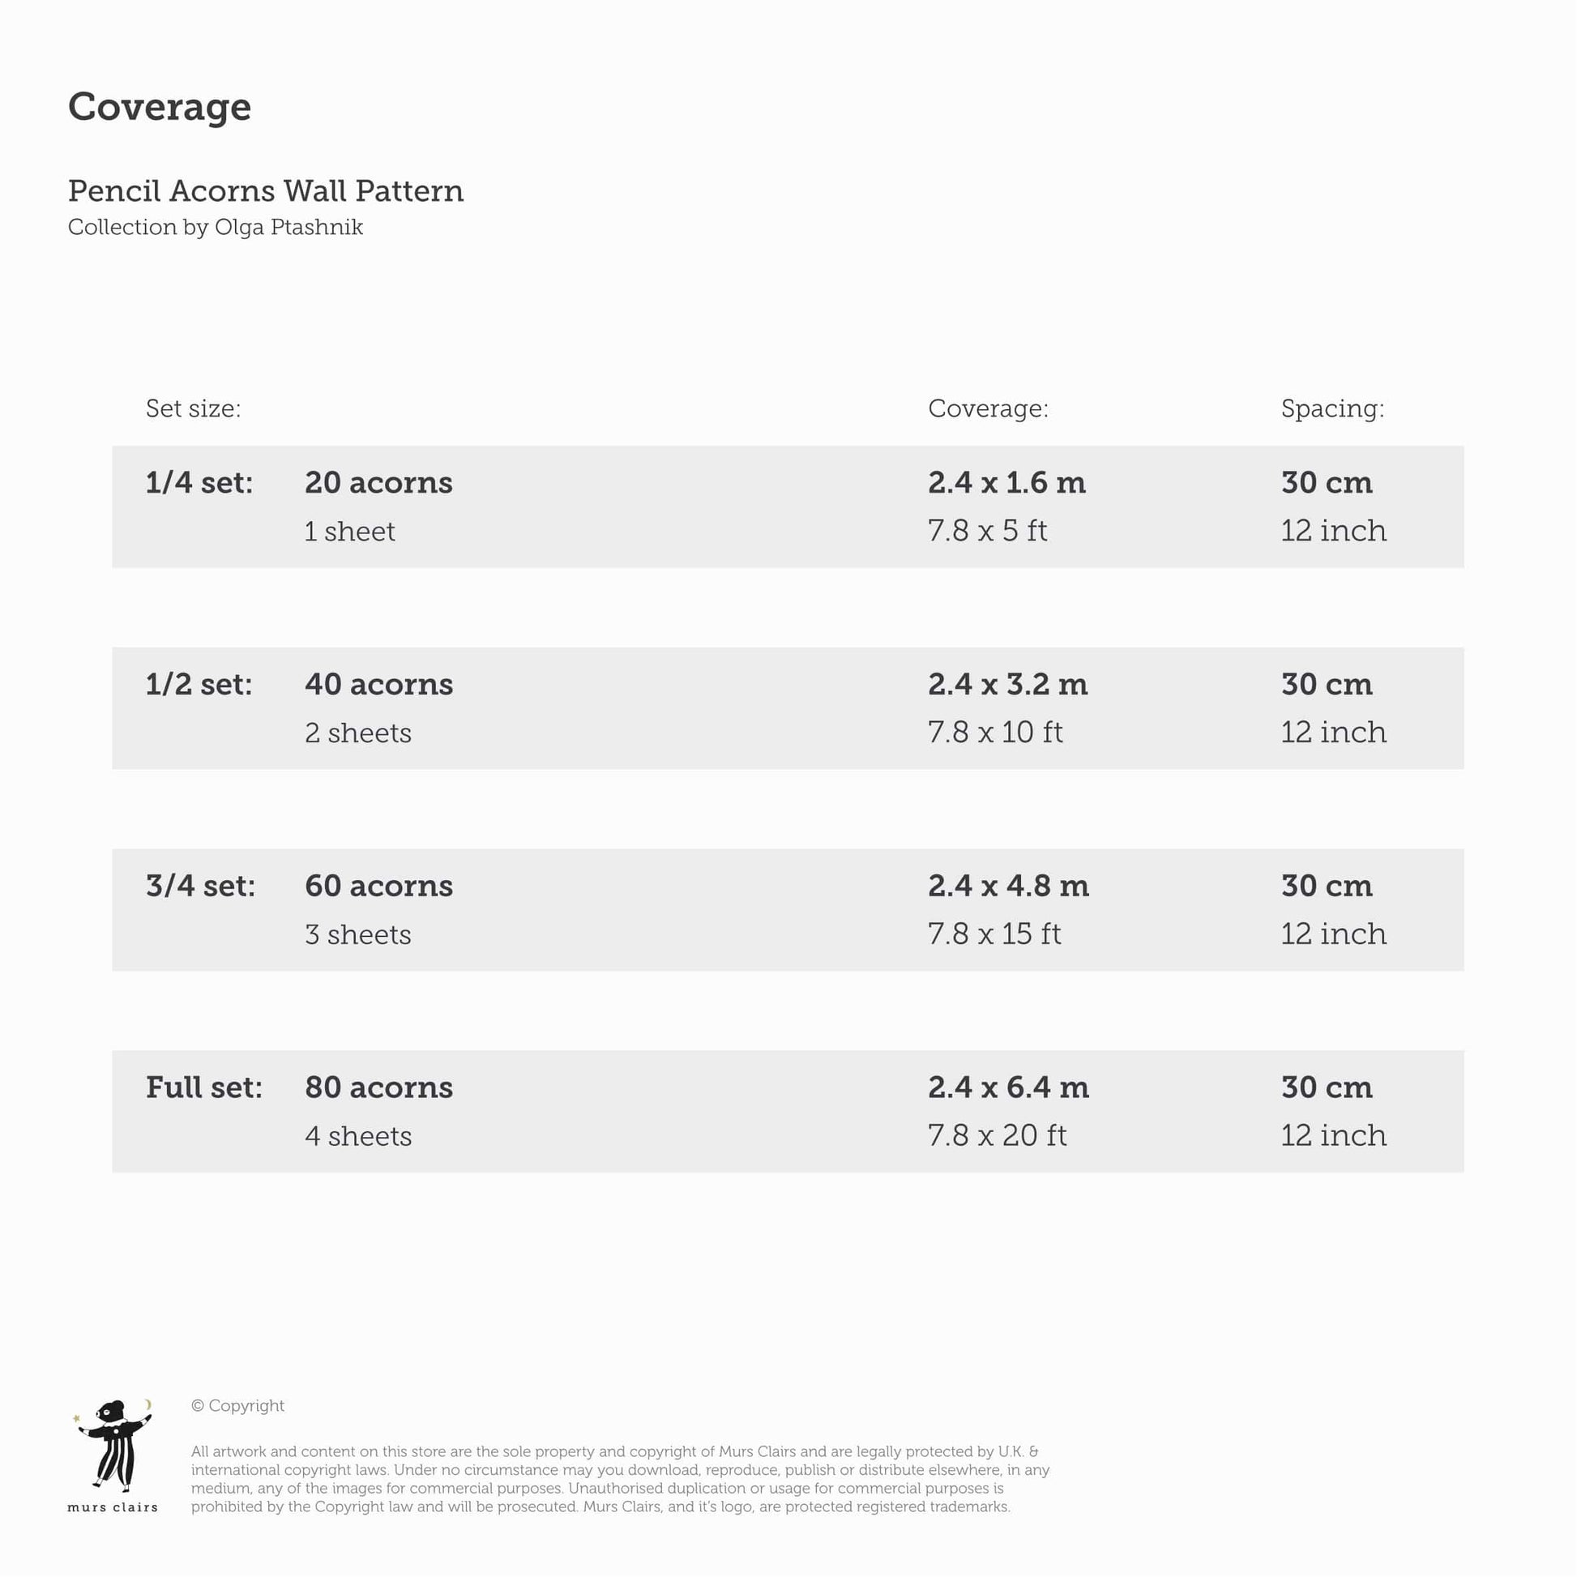This screenshot has height=1577, width=1577.
Task: Select the Full set row label
Action: (x=204, y=1088)
